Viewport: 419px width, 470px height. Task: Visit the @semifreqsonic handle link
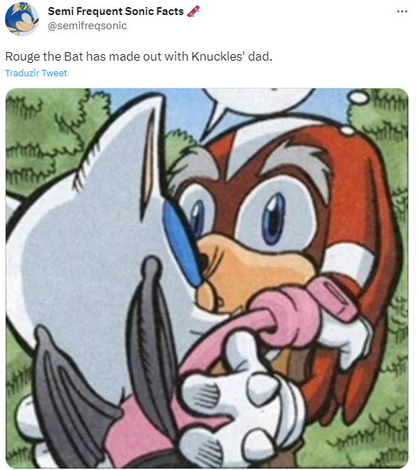tap(87, 26)
